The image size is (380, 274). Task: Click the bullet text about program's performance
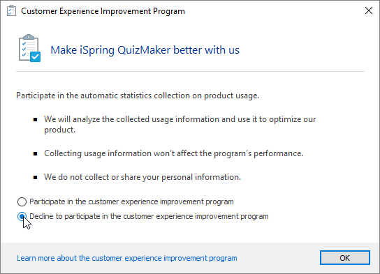tap(173, 153)
